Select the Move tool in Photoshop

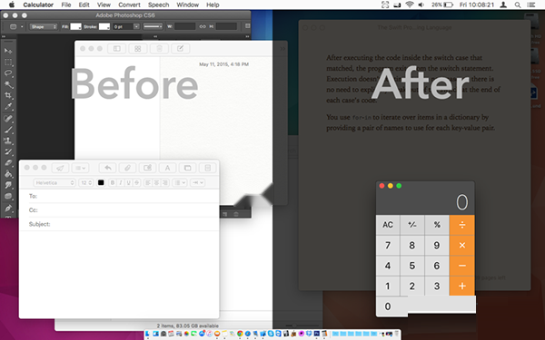8,51
